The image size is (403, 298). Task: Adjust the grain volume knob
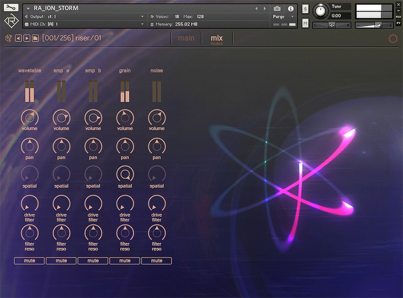click(x=125, y=118)
